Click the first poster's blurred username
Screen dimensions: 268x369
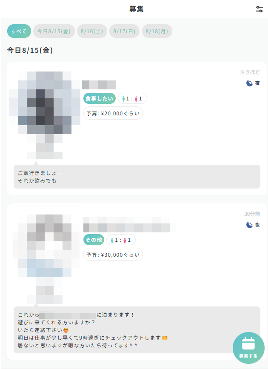pos(99,85)
